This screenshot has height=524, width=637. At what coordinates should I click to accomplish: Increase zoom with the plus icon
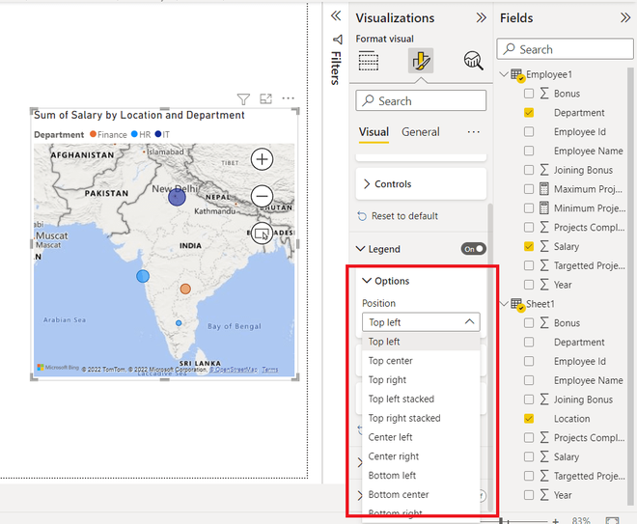[555, 520]
